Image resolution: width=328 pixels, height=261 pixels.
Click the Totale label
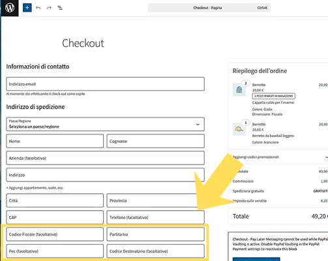(x=241, y=216)
